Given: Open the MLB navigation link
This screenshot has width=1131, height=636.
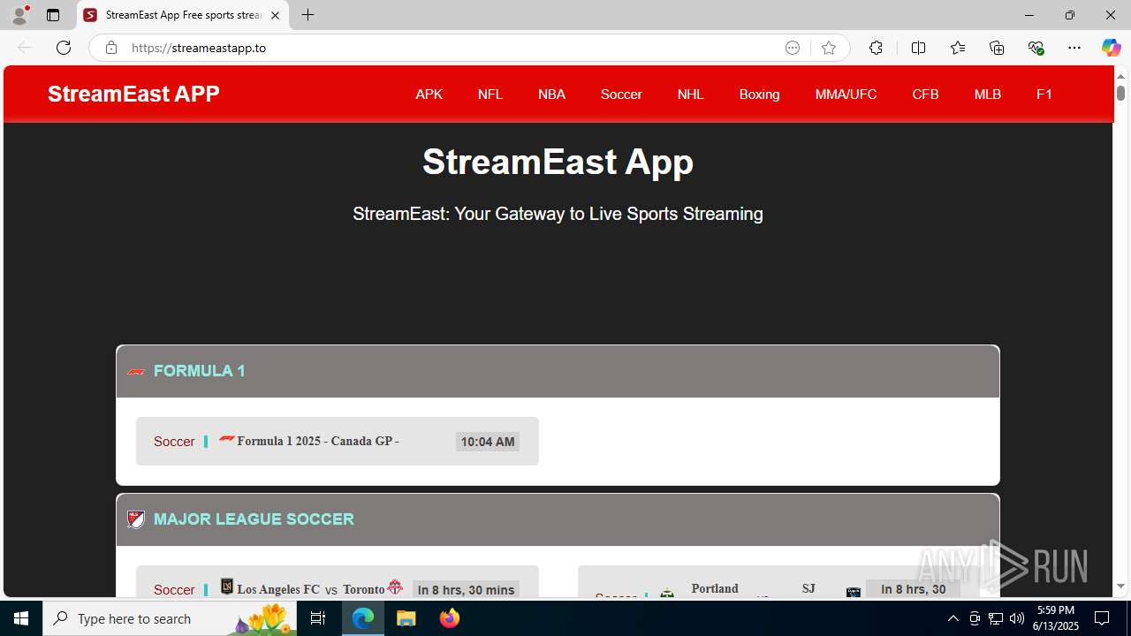Looking at the screenshot, I should (x=987, y=94).
